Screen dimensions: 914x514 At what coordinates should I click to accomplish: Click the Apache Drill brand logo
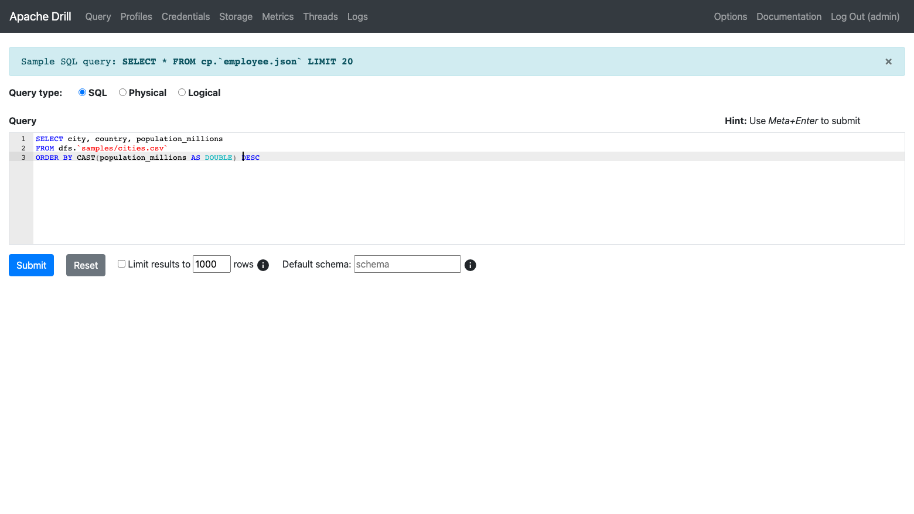[40, 16]
